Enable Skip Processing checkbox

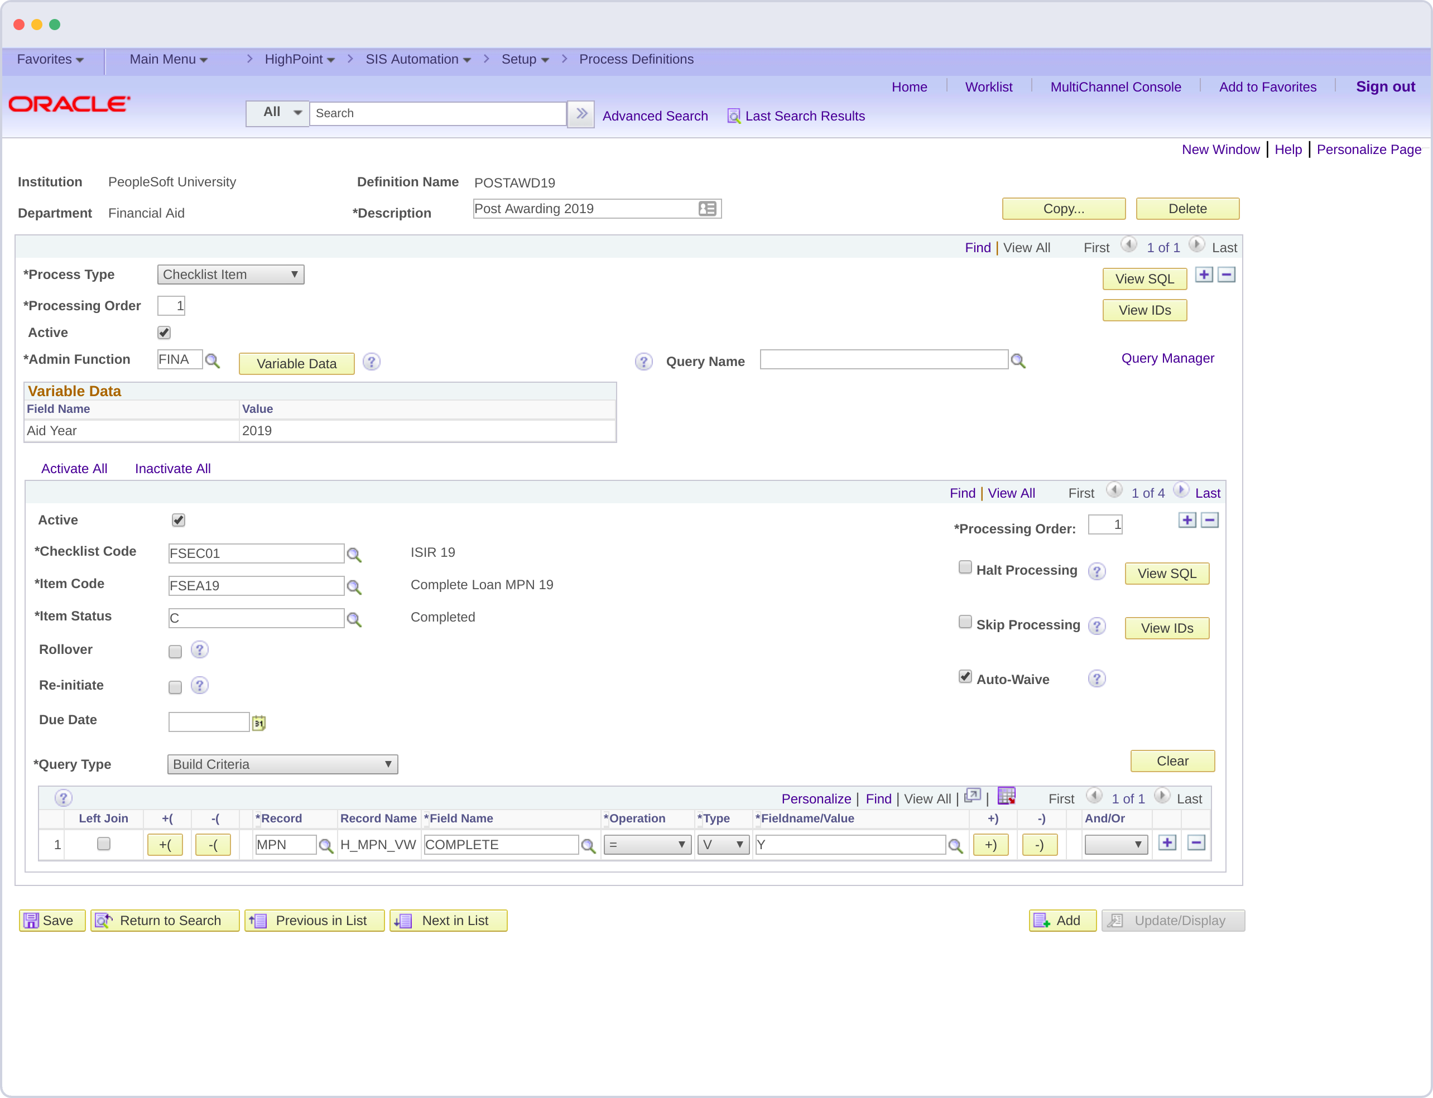click(x=965, y=622)
